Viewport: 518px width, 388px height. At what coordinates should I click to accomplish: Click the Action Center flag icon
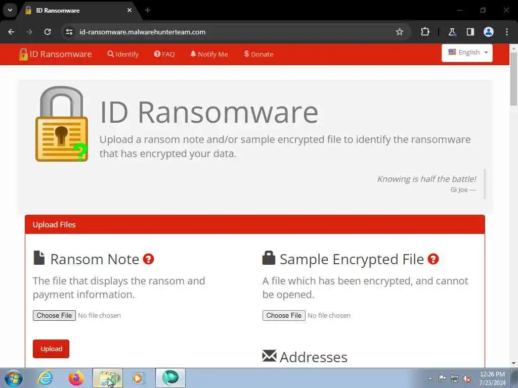click(442, 378)
